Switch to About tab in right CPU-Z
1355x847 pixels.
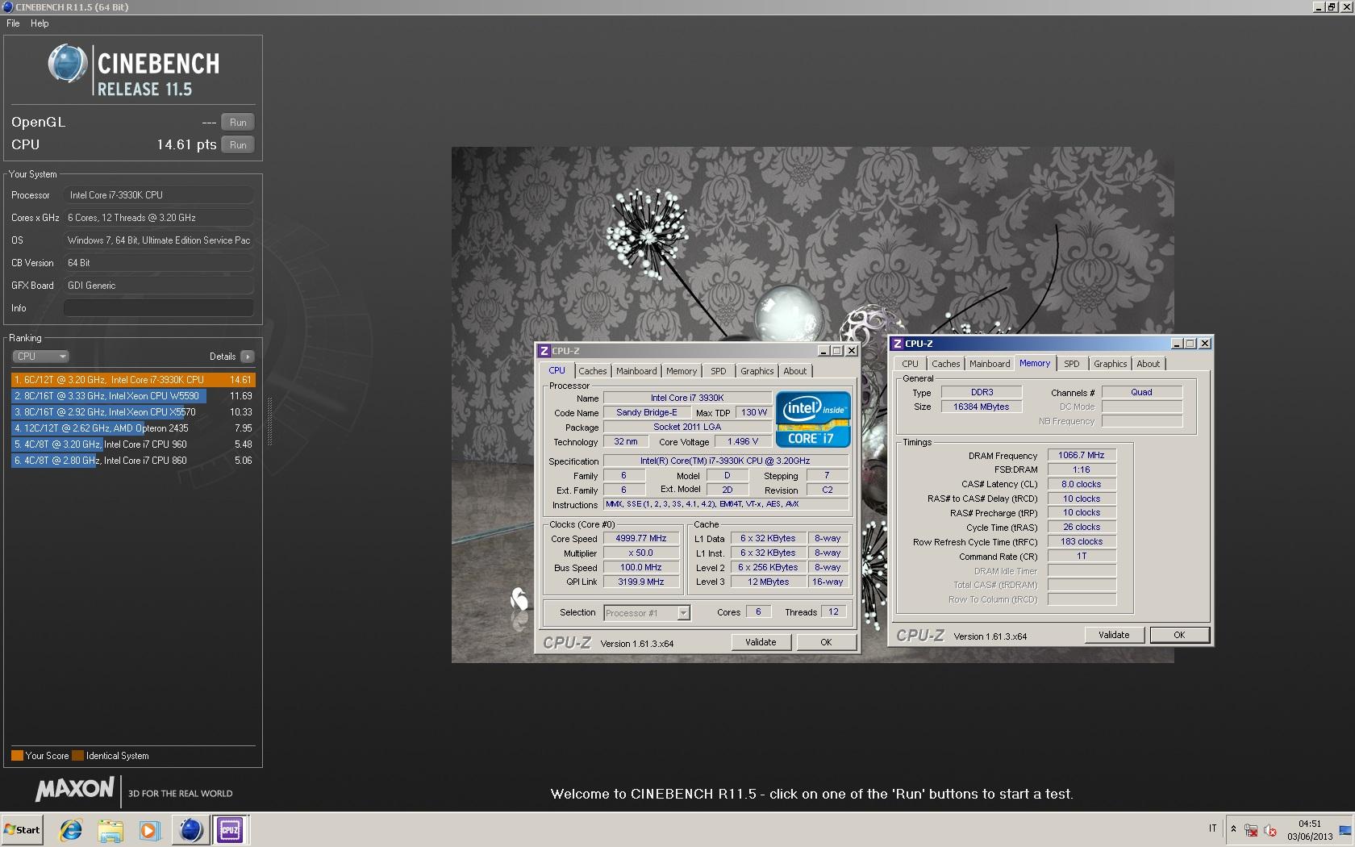[x=1149, y=364]
